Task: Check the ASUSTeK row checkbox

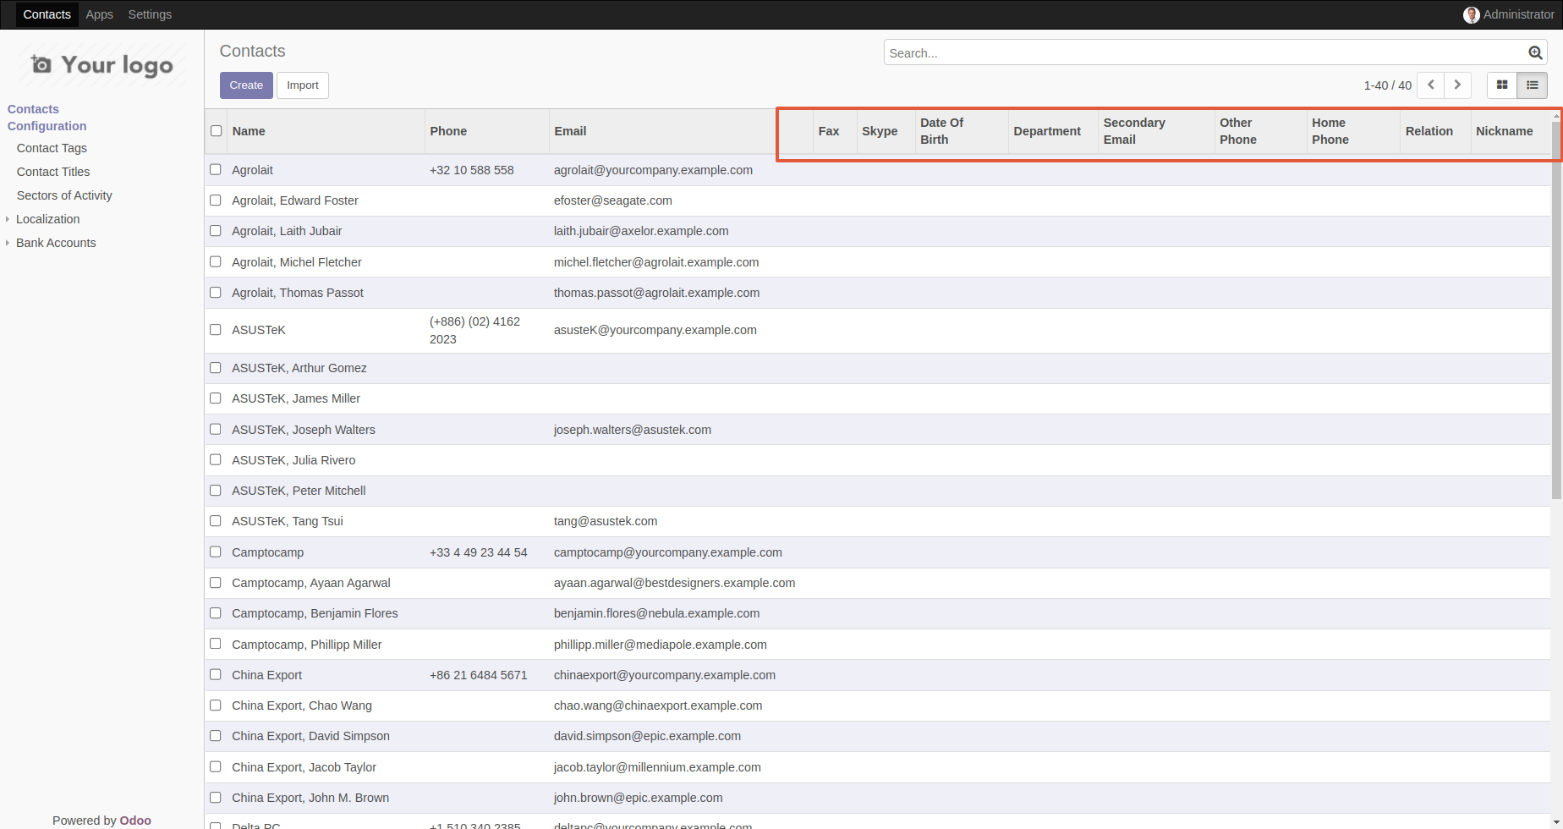Action: [x=216, y=330]
